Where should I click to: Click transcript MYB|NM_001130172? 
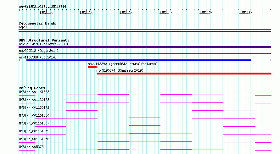[34, 107]
